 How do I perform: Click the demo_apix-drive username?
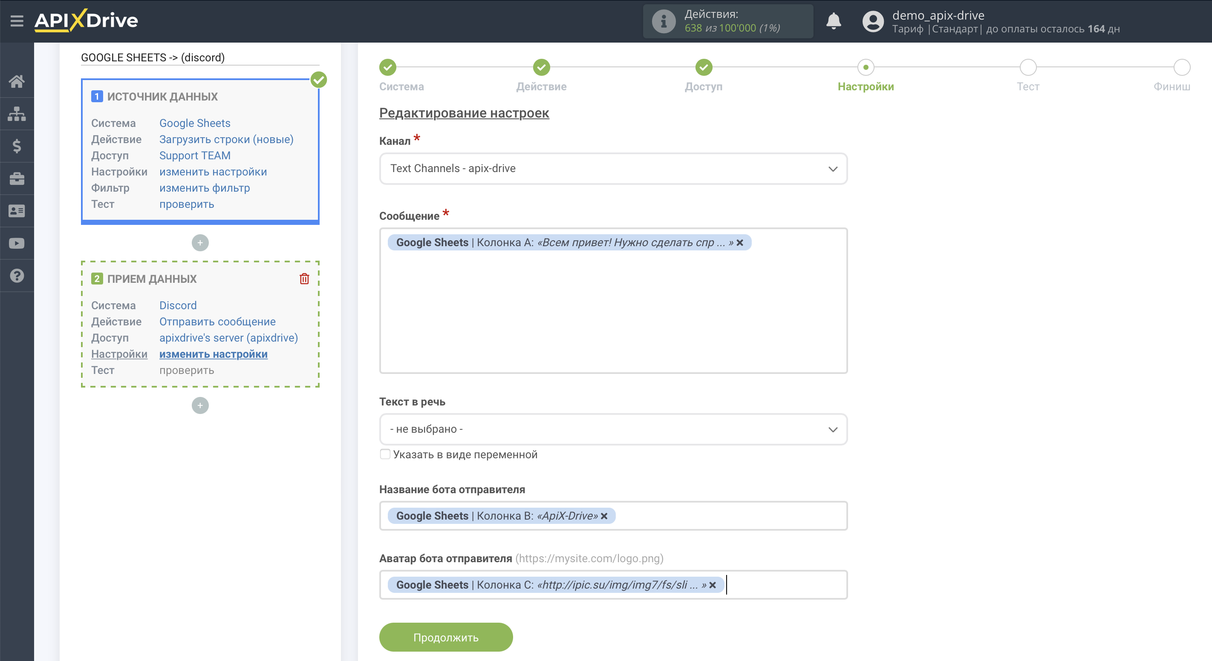pyautogui.click(x=938, y=15)
